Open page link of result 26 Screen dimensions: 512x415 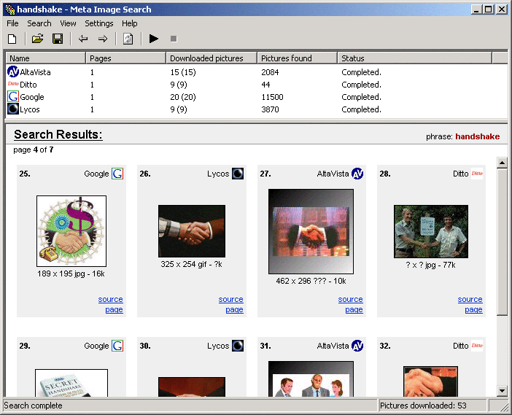pos(234,309)
